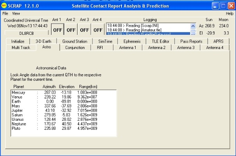Viewport: 236px width, 156px height.
Task: Switch to the Initialize tab
Action: point(18,41)
